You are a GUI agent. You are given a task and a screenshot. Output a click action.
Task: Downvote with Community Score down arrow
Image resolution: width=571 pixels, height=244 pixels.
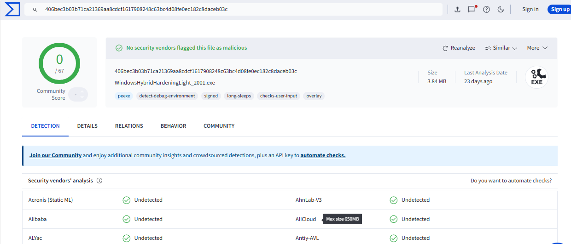82,97
